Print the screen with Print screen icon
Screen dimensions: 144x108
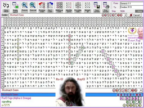tap(106, 7)
